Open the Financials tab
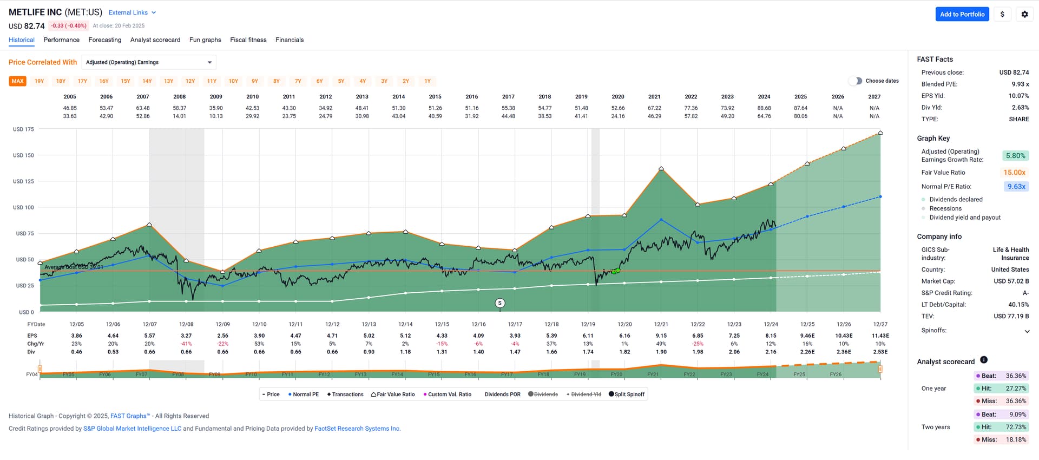This screenshot has height=460, width=1039. coord(290,40)
